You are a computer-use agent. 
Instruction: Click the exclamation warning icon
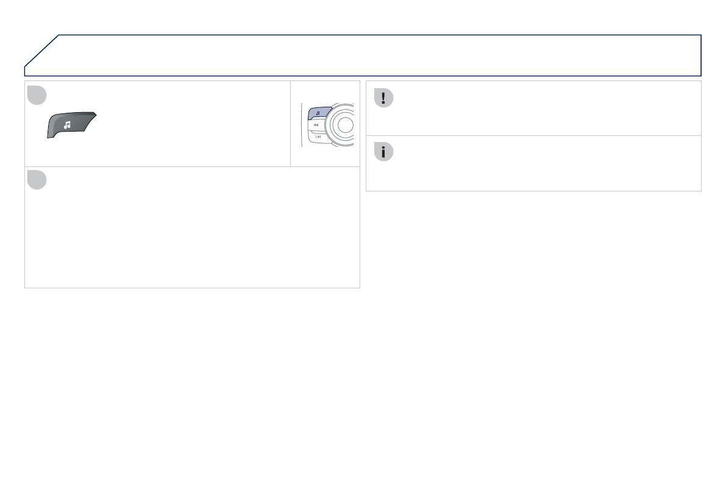383,98
